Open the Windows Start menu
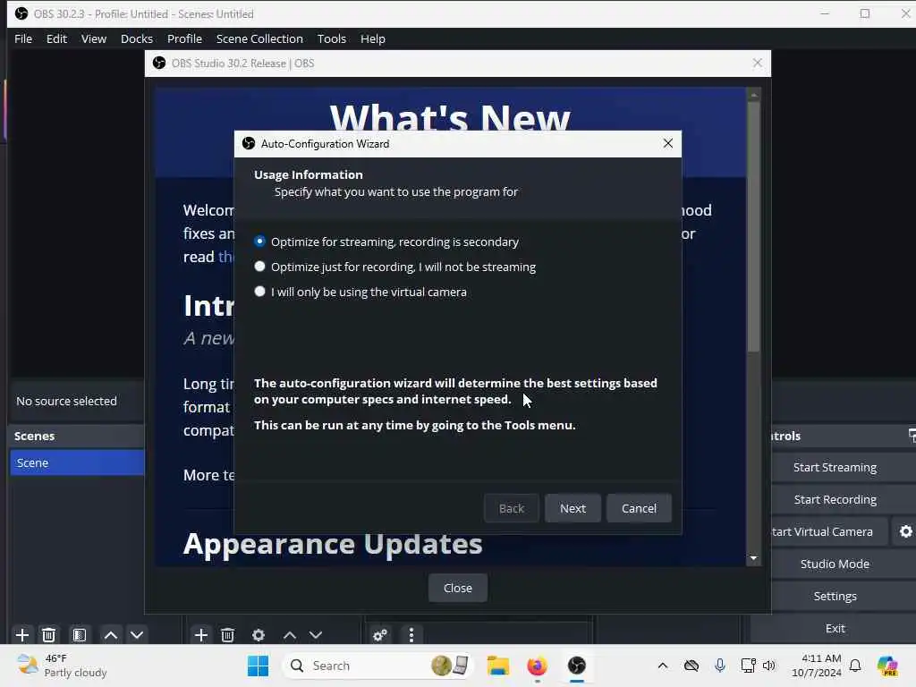Image resolution: width=916 pixels, height=687 pixels. pos(259,666)
